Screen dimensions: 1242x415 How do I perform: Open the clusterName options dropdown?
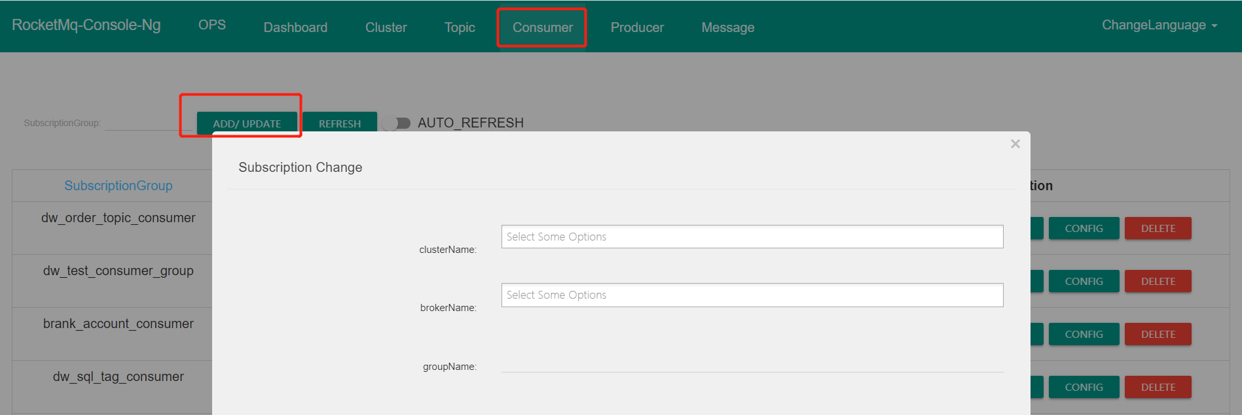point(752,237)
